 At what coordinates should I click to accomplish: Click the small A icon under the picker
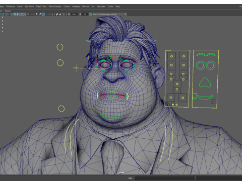point(173,105)
